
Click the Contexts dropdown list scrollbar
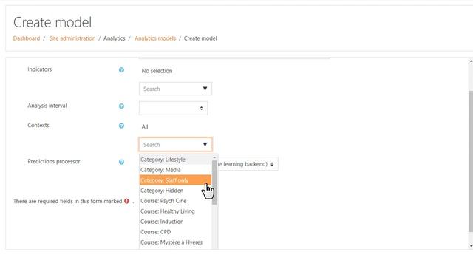click(x=214, y=183)
